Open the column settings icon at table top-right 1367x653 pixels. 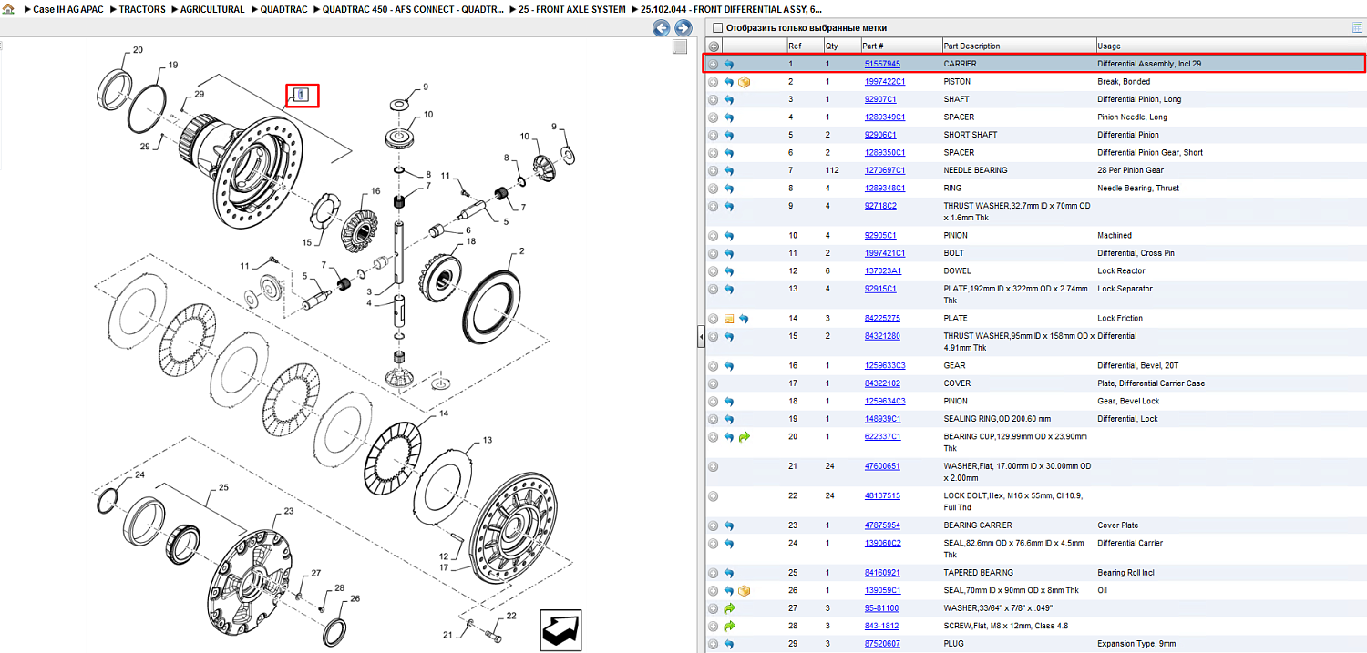[1357, 28]
